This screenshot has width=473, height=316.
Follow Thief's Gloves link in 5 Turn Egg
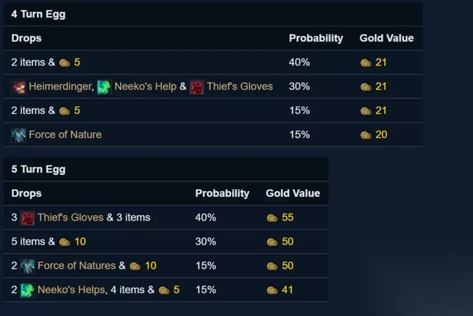tap(70, 218)
